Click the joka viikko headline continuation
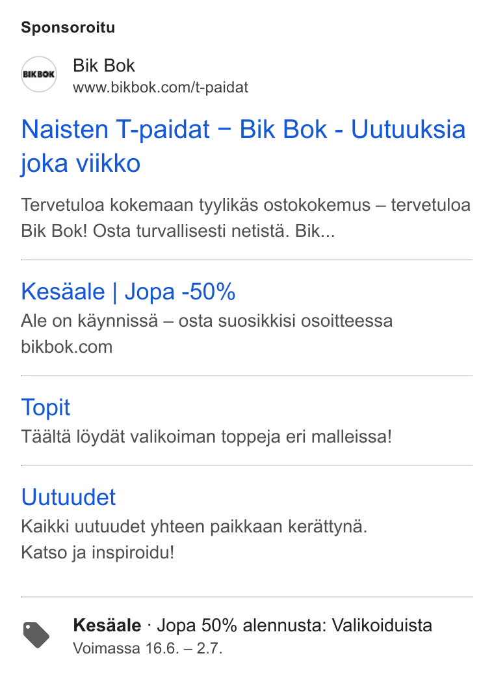The image size is (494, 673). [x=81, y=163]
